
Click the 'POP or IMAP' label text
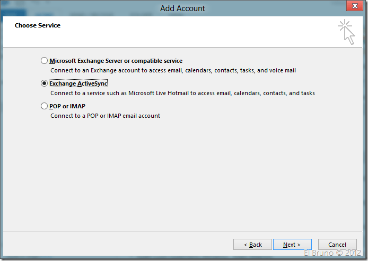67,106
